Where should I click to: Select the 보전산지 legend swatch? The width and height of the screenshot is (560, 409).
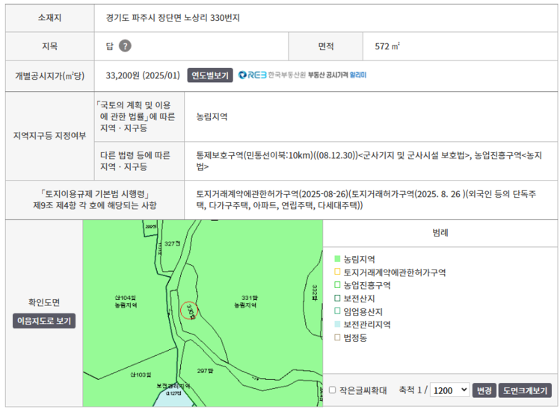[337, 298]
